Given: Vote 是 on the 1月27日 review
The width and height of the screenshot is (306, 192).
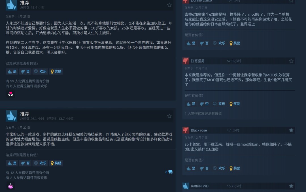Looking at the screenshot, I should (12, 72).
